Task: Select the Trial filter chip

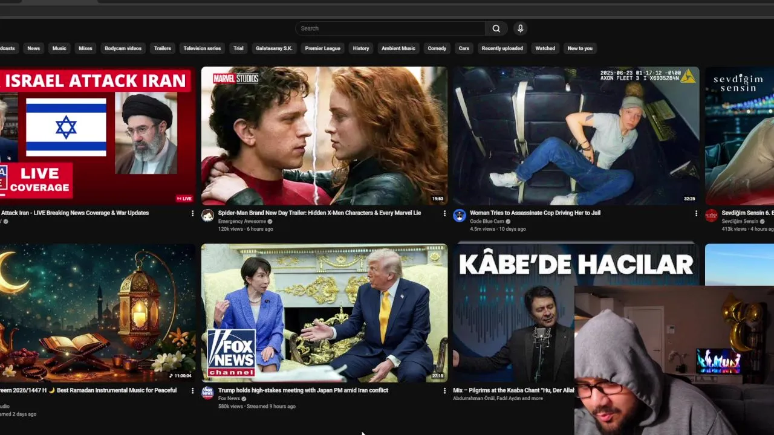Action: pos(238,48)
